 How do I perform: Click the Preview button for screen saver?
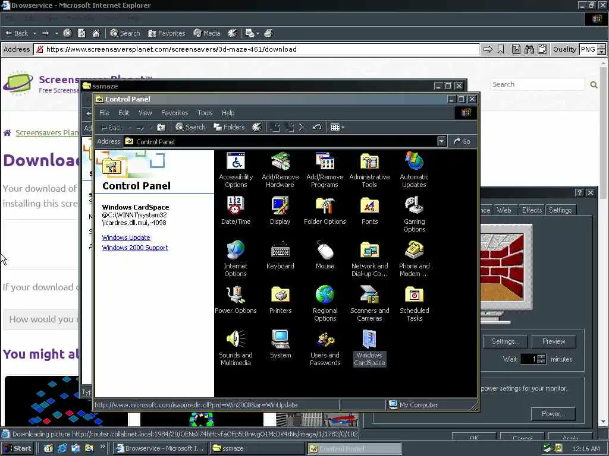pos(554,341)
